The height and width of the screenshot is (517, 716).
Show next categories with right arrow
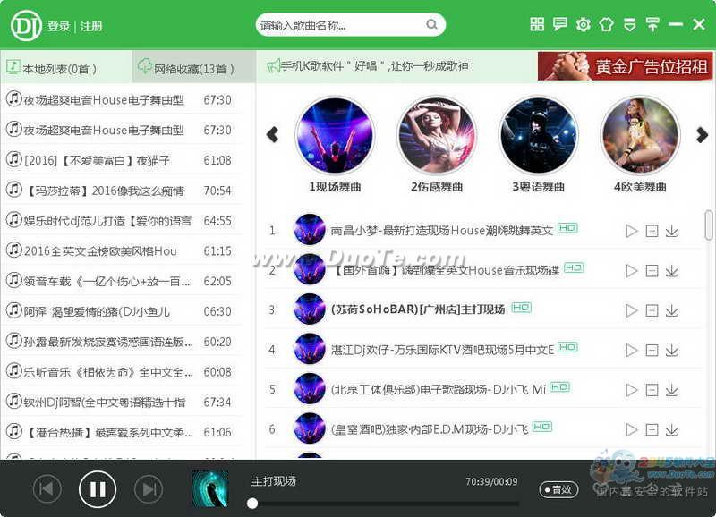click(702, 134)
